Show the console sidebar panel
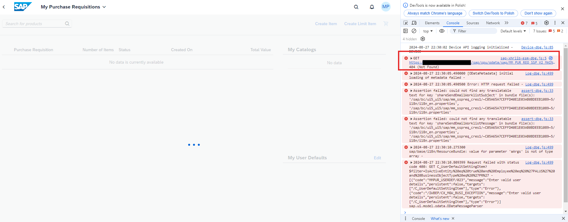The width and height of the screenshot is (568, 222). click(x=405, y=31)
